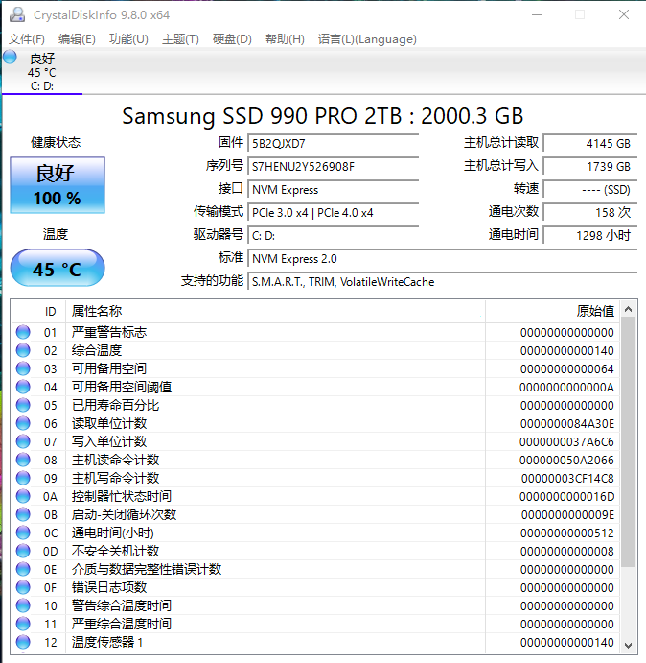Click raw value 0000000084A30E
Viewport: 646px width, 663px height.
pyautogui.click(x=567, y=424)
